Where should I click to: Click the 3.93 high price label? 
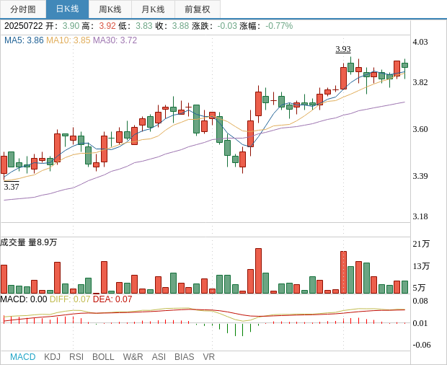tap(343, 49)
